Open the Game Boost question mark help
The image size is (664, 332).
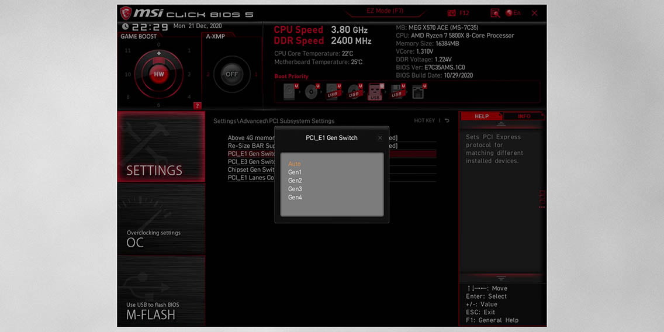[x=198, y=106]
